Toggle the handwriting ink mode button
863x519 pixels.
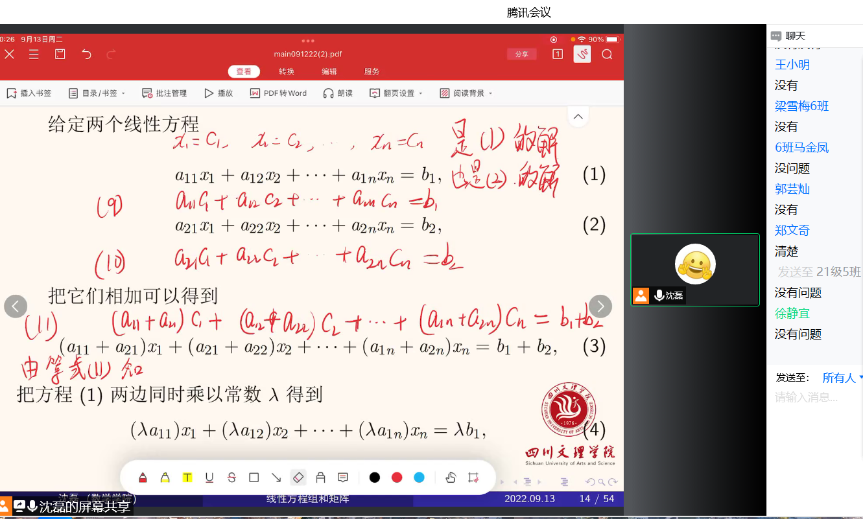[x=582, y=54]
